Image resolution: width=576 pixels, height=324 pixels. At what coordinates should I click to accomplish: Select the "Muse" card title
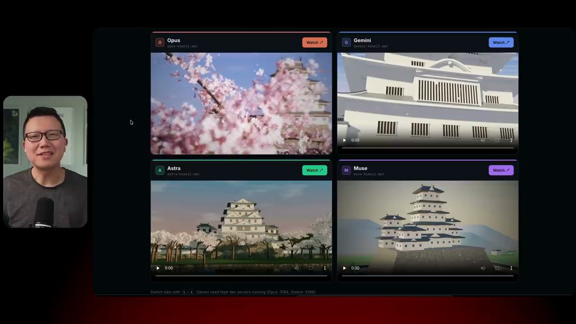pos(360,168)
